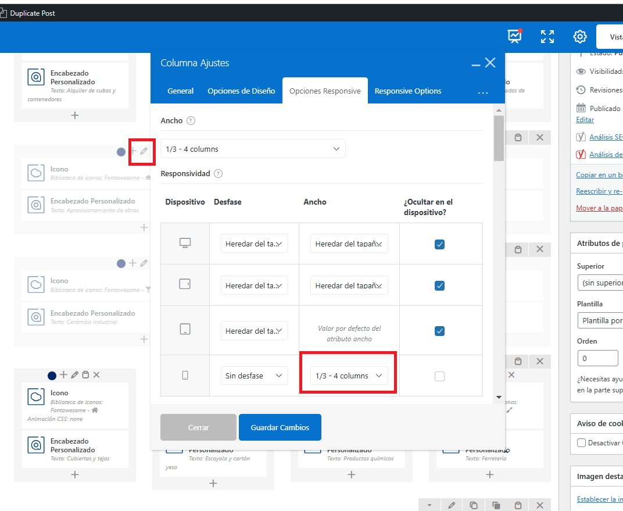The width and height of the screenshot is (623, 511).
Task: Toggle hide on landscape tablet checkbox
Action: [439, 285]
